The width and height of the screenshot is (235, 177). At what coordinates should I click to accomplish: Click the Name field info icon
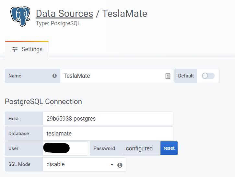click(x=54, y=76)
